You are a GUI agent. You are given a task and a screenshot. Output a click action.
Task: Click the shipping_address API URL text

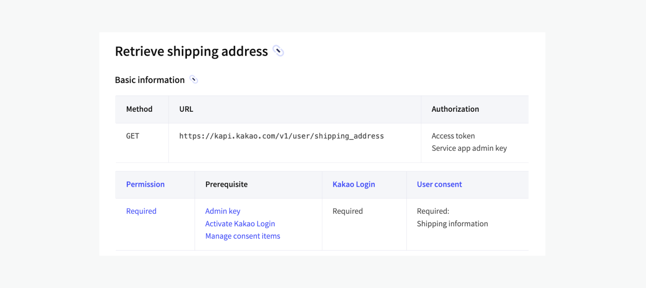pos(281,136)
